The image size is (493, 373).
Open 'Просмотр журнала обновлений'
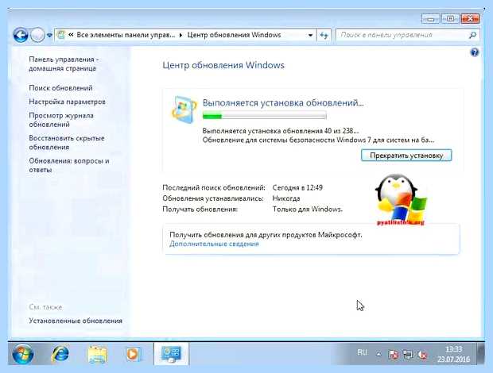click(x=61, y=120)
